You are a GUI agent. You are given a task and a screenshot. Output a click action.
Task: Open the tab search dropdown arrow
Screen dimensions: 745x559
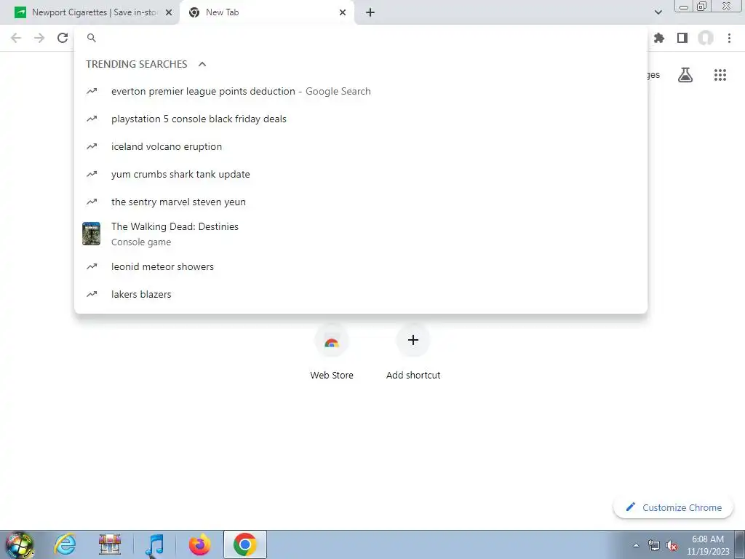pyautogui.click(x=658, y=12)
